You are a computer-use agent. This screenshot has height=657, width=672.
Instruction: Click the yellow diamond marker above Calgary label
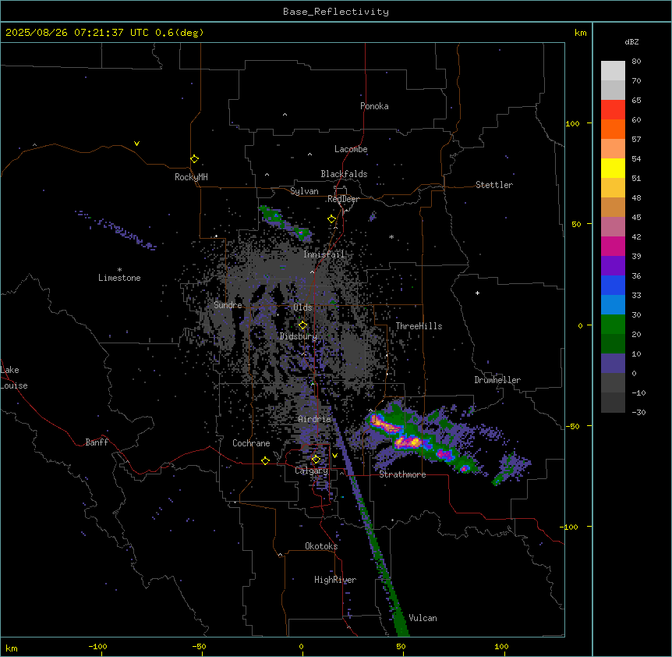(x=316, y=460)
